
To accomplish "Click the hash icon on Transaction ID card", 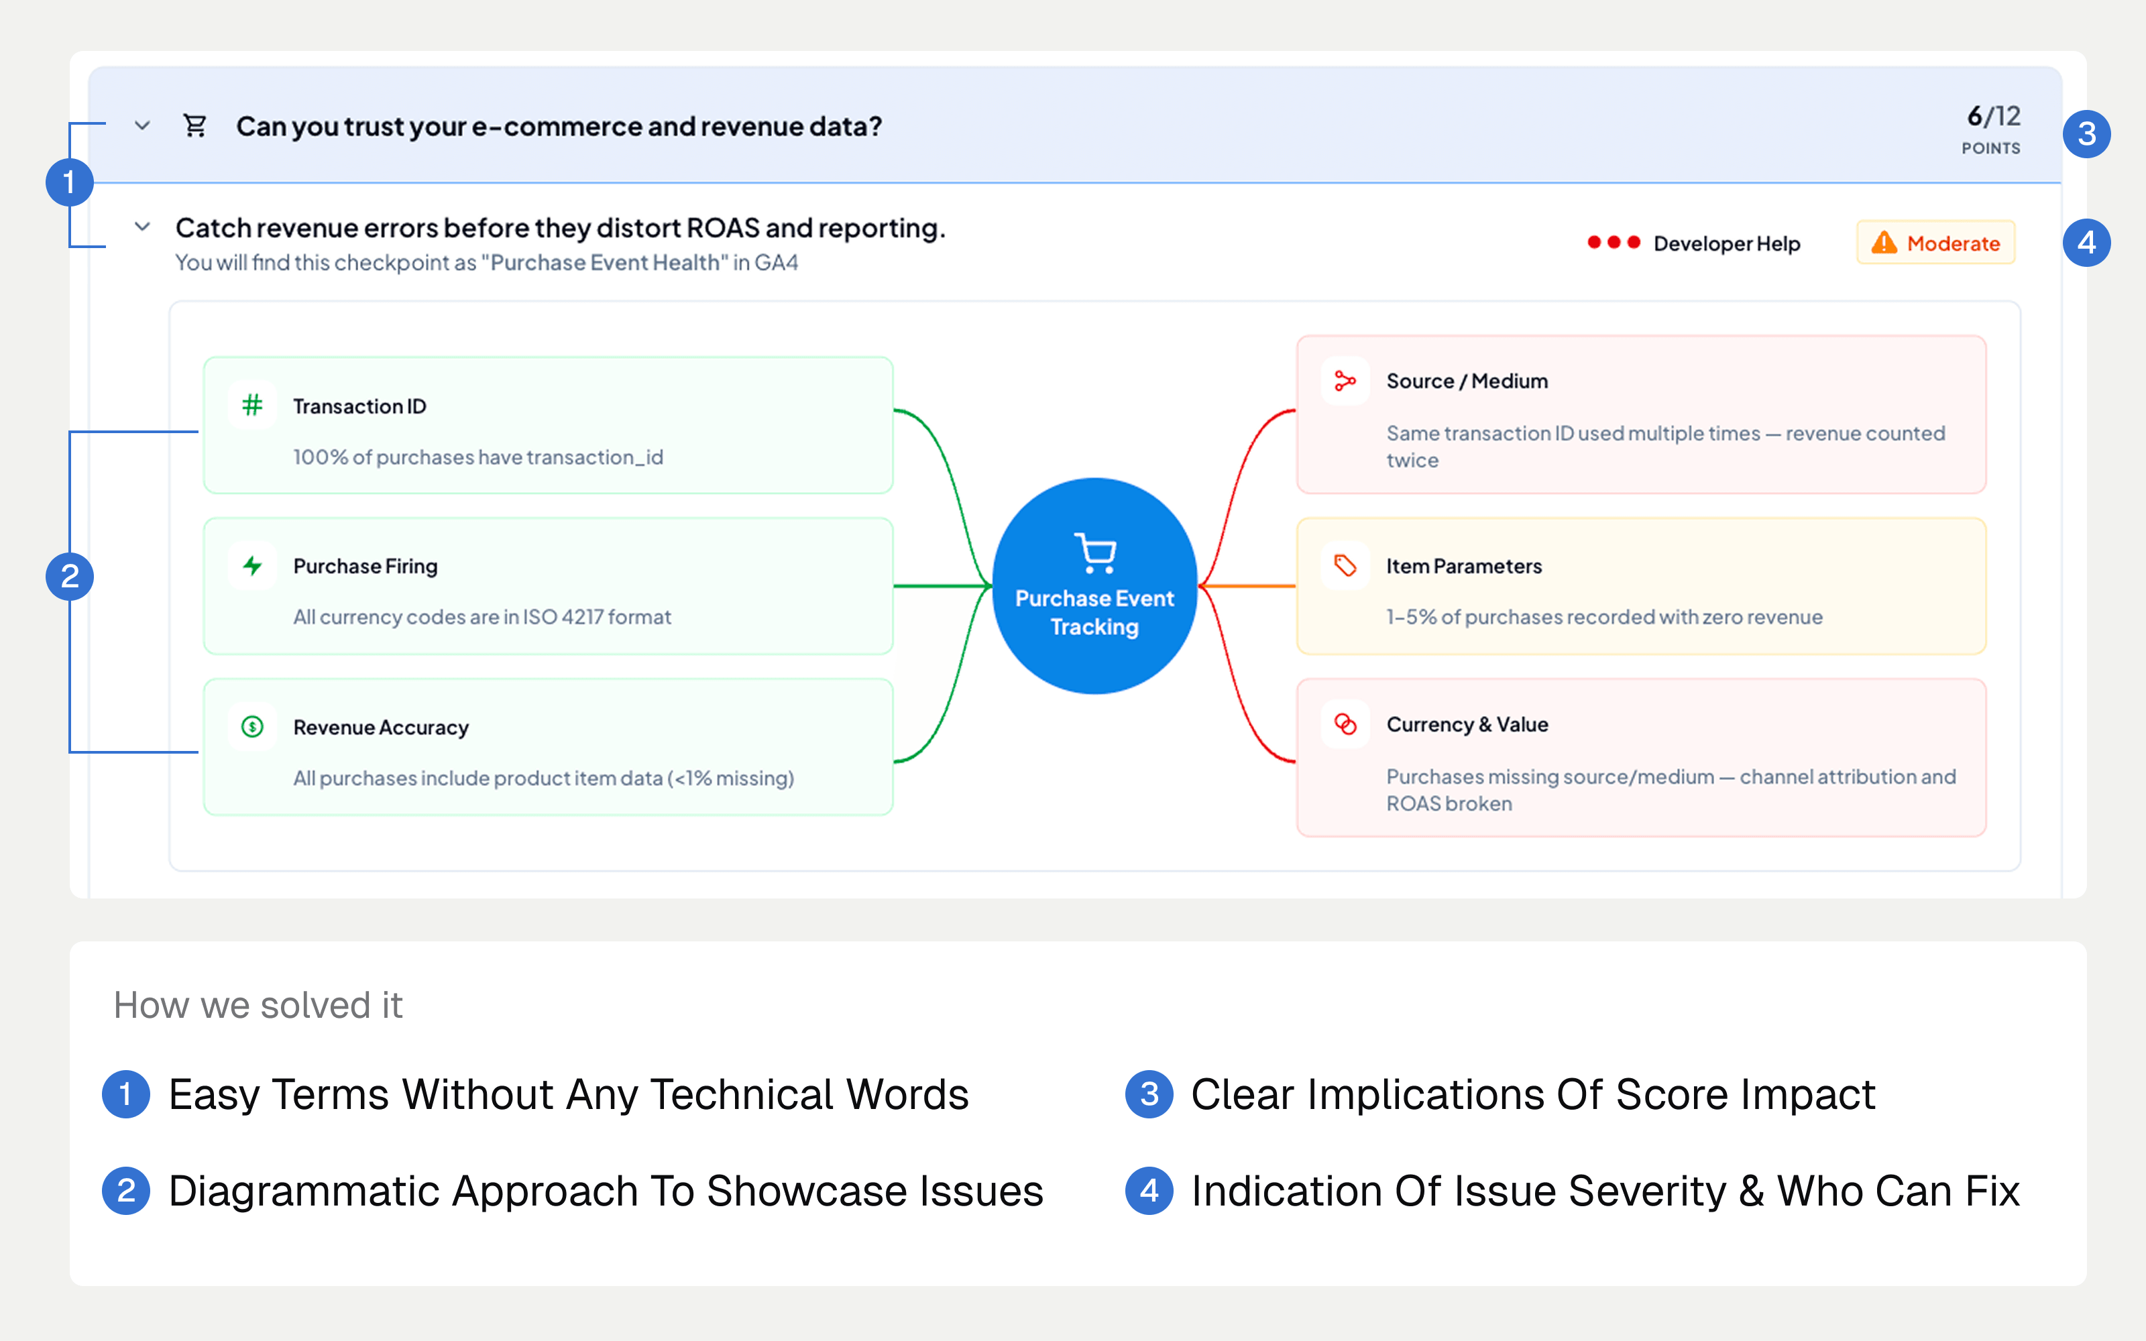I will (x=253, y=405).
